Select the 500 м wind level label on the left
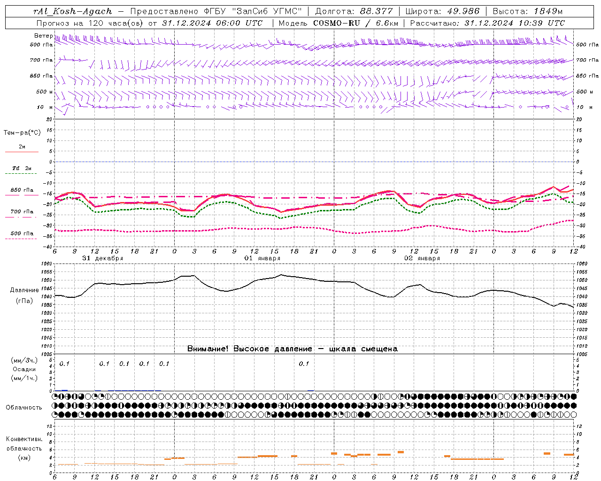The image size is (601, 481). pos(45,92)
